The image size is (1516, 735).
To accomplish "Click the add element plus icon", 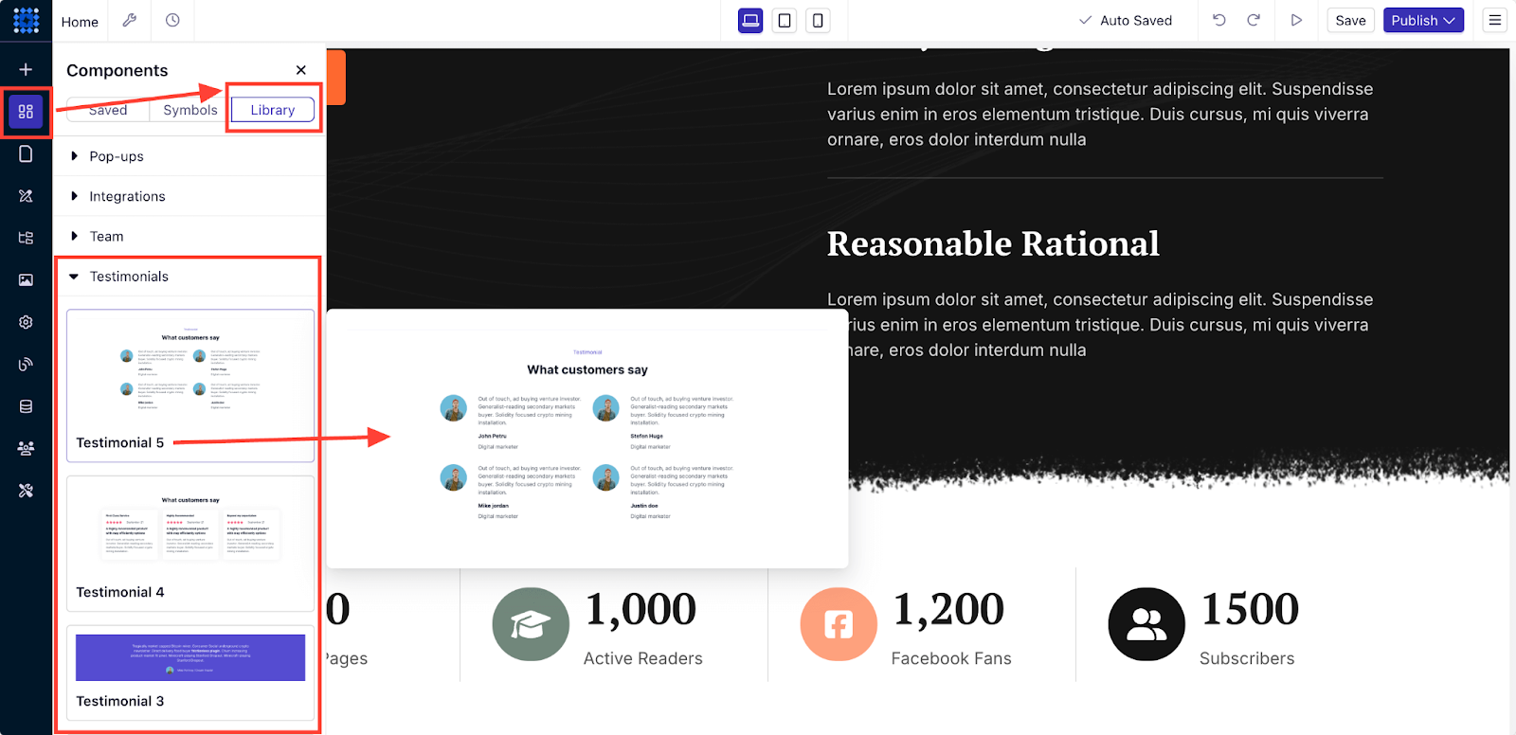I will pyautogui.click(x=26, y=69).
